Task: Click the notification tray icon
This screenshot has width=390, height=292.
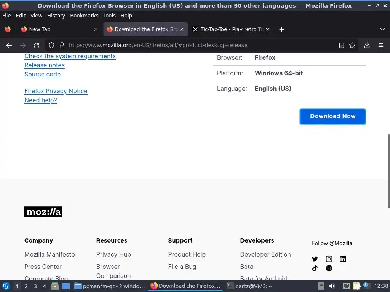Action: (366, 286)
